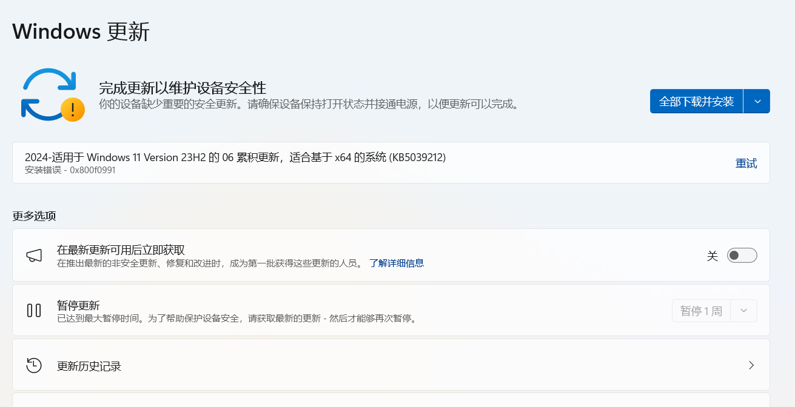The width and height of the screenshot is (795, 407).
Task: Click 全部下载并安装 button
Action: tap(696, 101)
